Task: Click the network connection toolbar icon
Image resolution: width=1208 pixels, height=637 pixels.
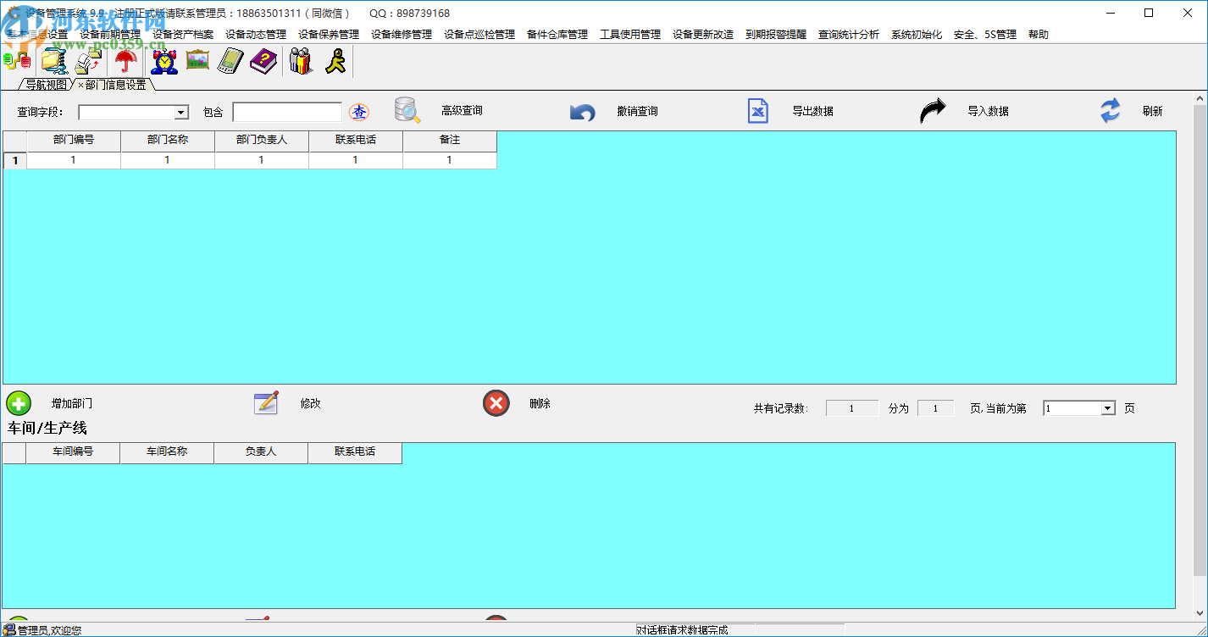Action: 17,61
